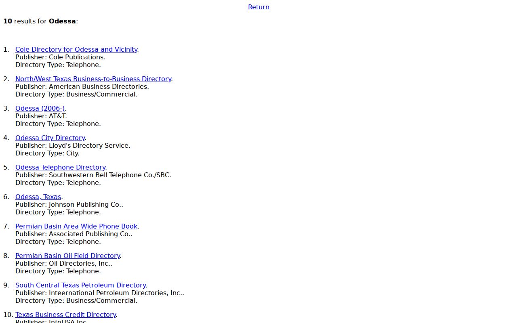This screenshot has height=323, width=517.
Task: Open North/West Texas Business-to-Business Directory link
Action: tap(93, 79)
